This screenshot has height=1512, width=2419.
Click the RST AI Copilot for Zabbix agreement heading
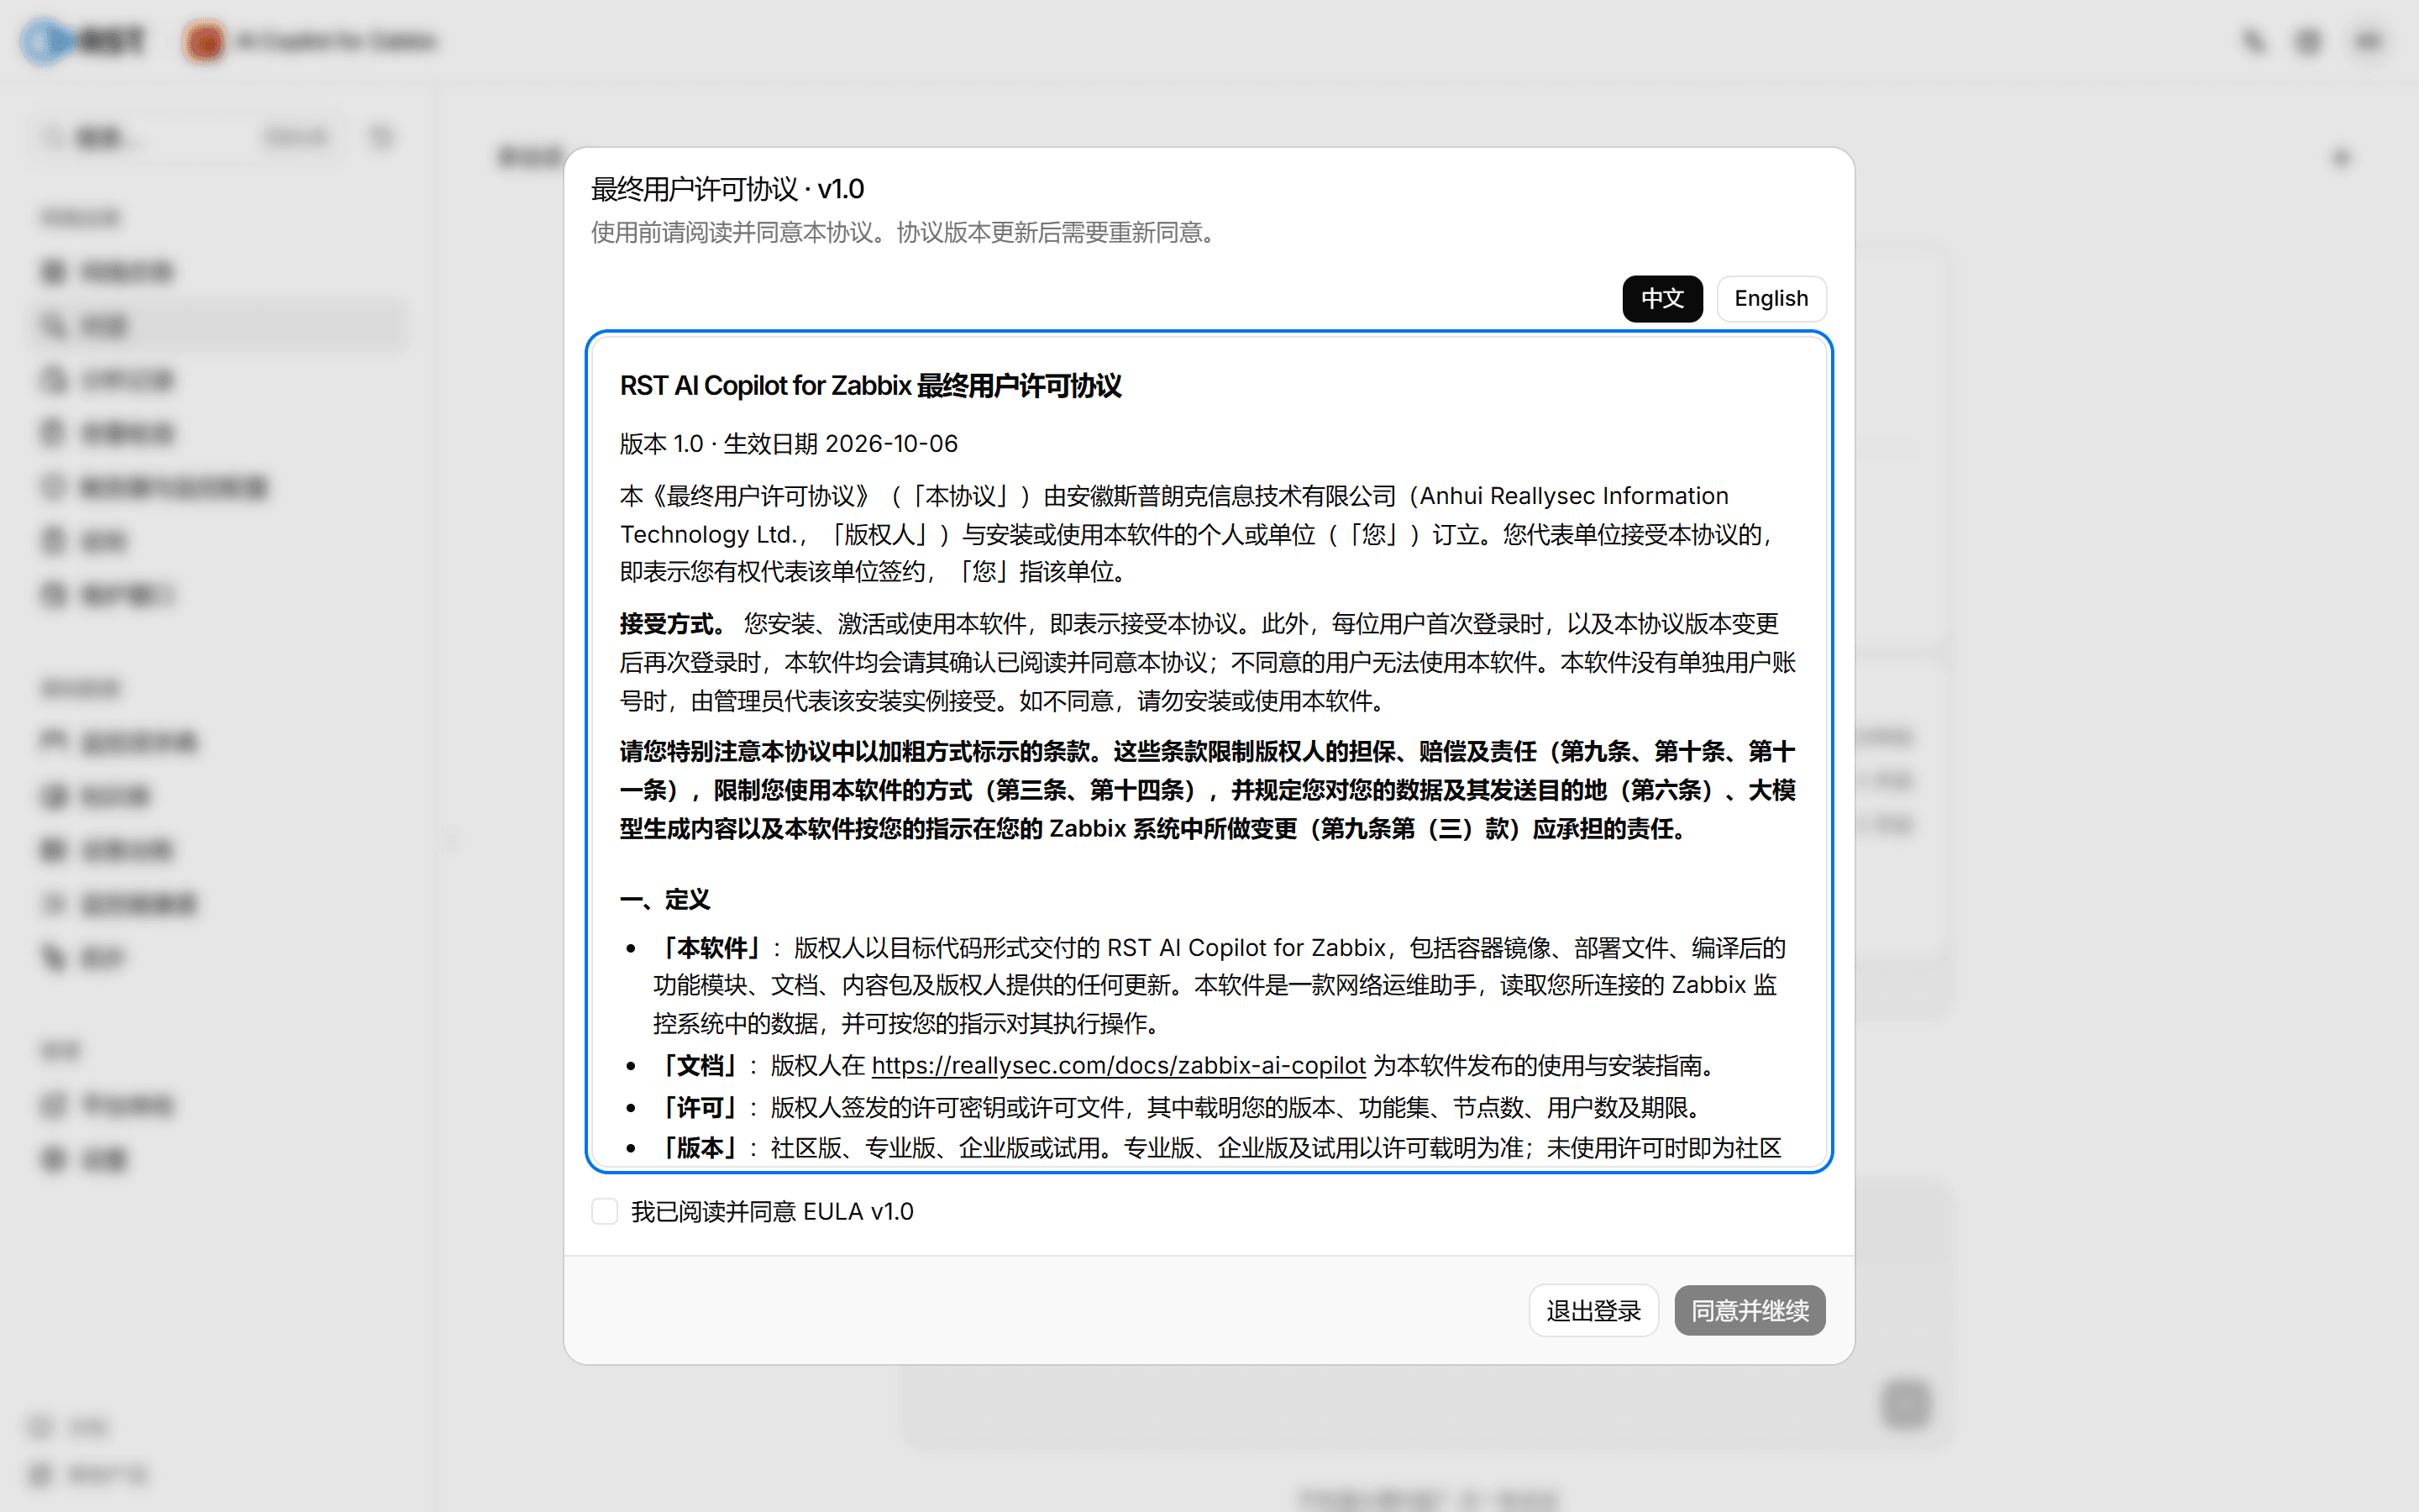pyautogui.click(x=871, y=386)
